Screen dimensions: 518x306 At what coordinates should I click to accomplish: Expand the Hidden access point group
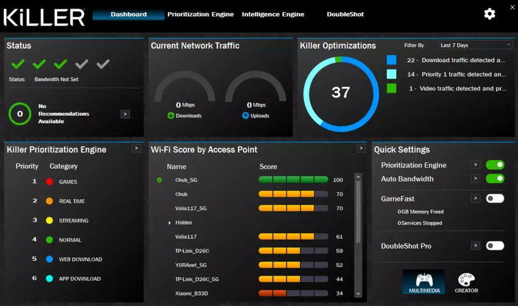[x=170, y=223]
